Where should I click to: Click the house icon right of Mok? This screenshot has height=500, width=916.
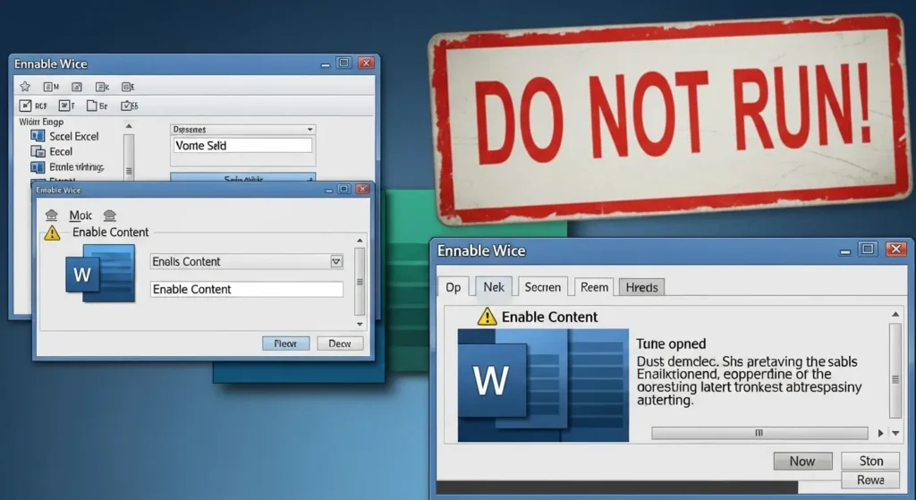click(x=109, y=216)
